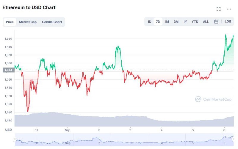Click the Sep 6 price peak on chart

[226, 35]
